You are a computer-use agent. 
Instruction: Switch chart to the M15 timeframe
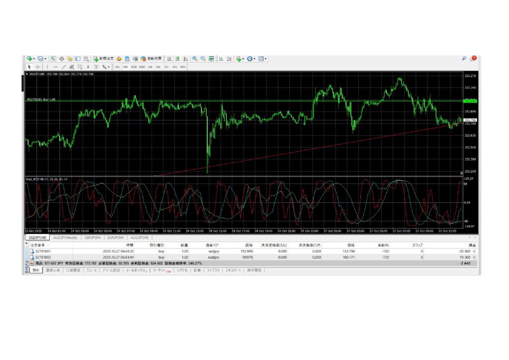click(134, 67)
